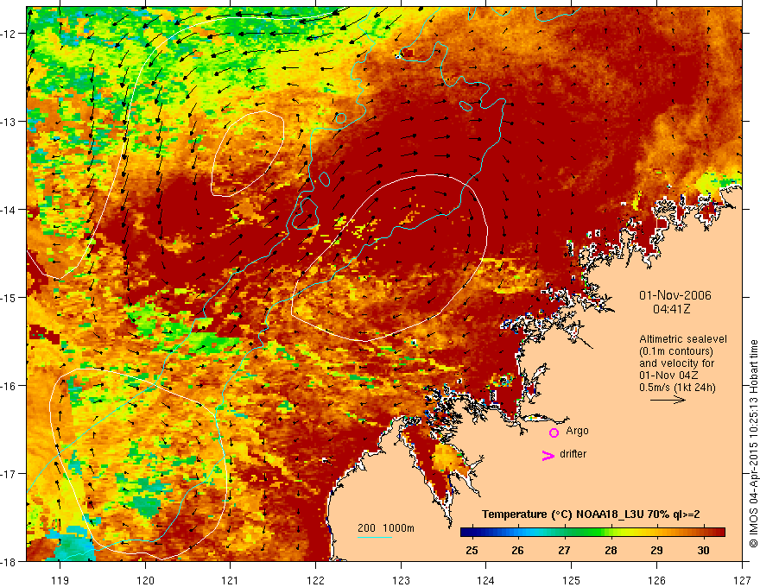Screen dimensions: 760x587
Task: Click the '01-Nov 04Z' caption line
Action: pyautogui.click(x=670, y=376)
